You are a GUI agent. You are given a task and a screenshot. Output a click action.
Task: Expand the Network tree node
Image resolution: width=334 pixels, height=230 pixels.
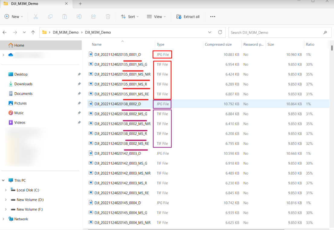coord(3,219)
